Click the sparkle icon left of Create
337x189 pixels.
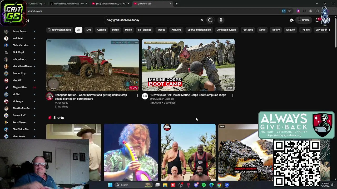(x=291, y=20)
